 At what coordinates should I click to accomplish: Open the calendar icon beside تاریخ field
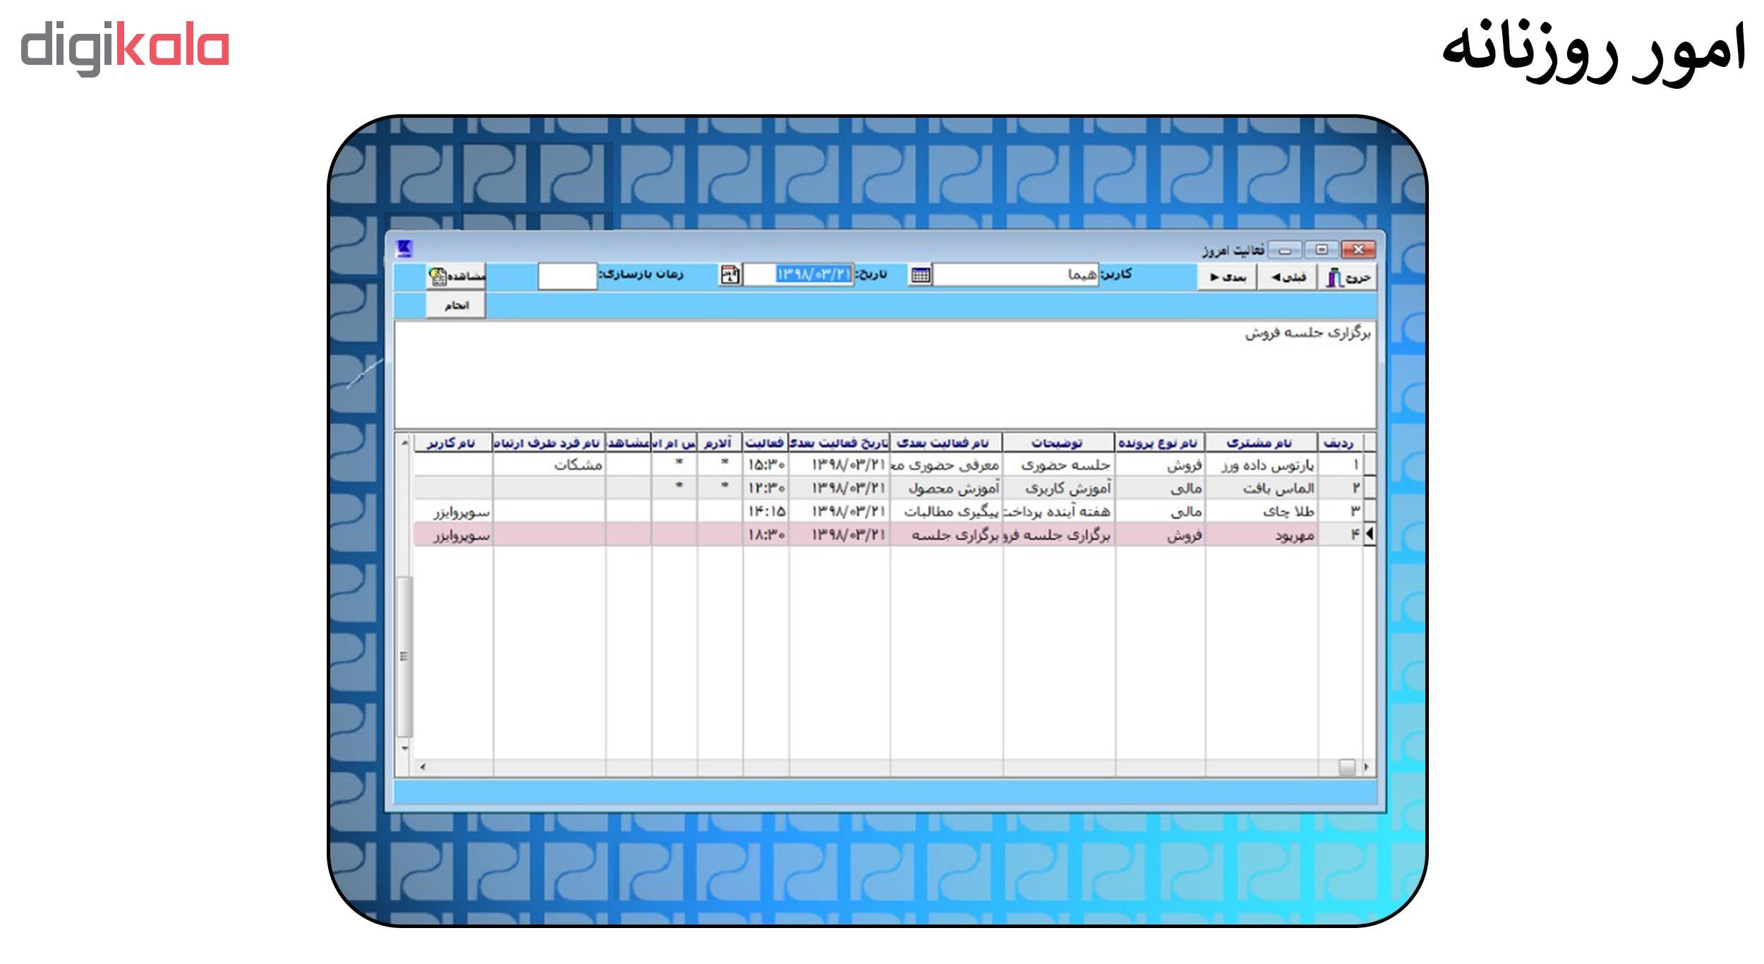point(730,275)
